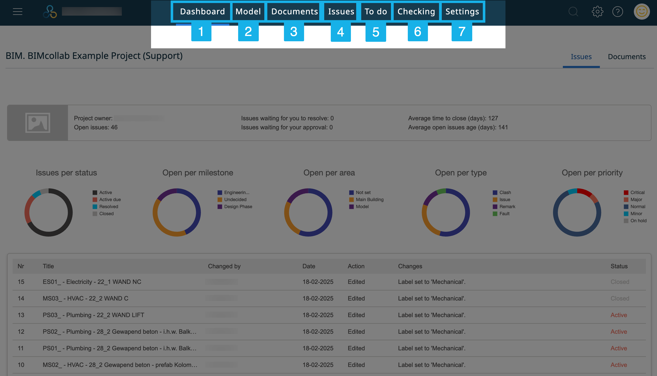Sort by the Nr column header

coord(21,266)
